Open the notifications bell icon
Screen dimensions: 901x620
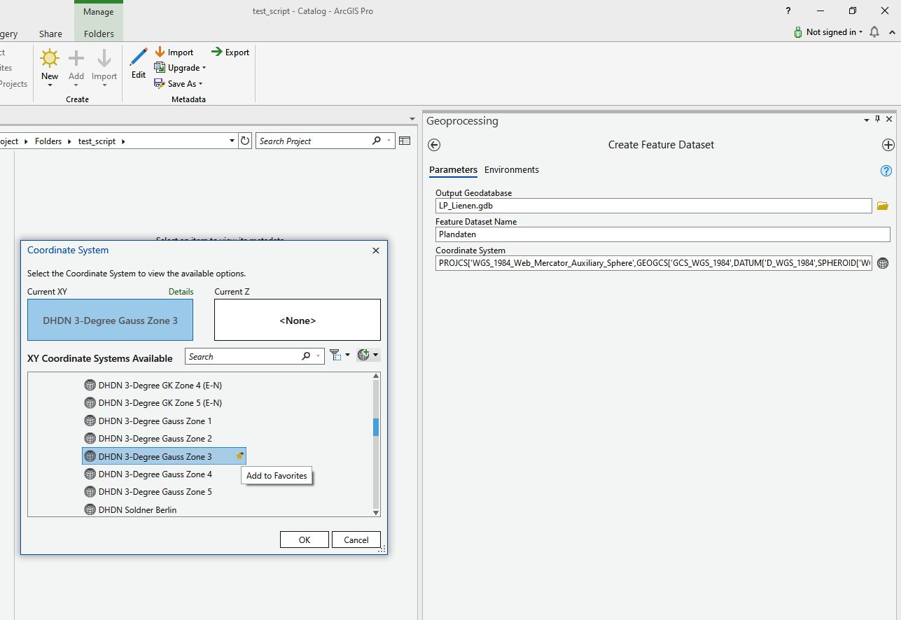pyautogui.click(x=874, y=32)
